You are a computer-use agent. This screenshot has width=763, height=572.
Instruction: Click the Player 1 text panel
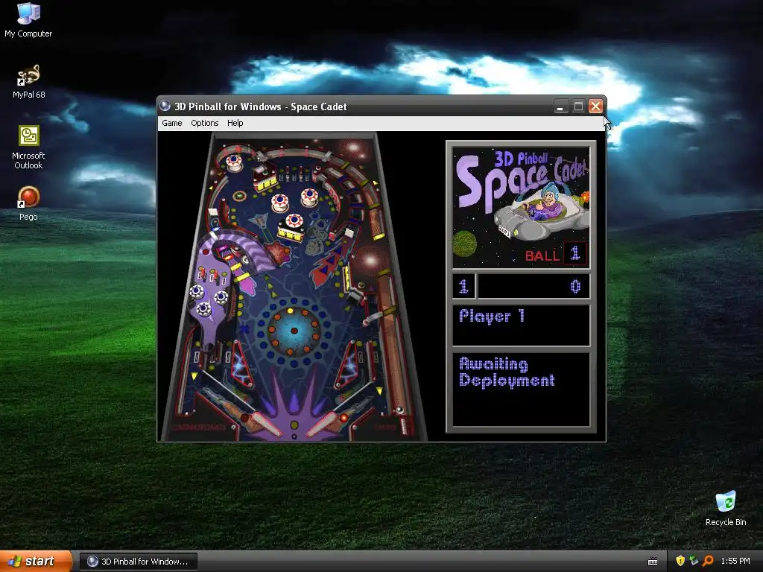pyautogui.click(x=521, y=325)
